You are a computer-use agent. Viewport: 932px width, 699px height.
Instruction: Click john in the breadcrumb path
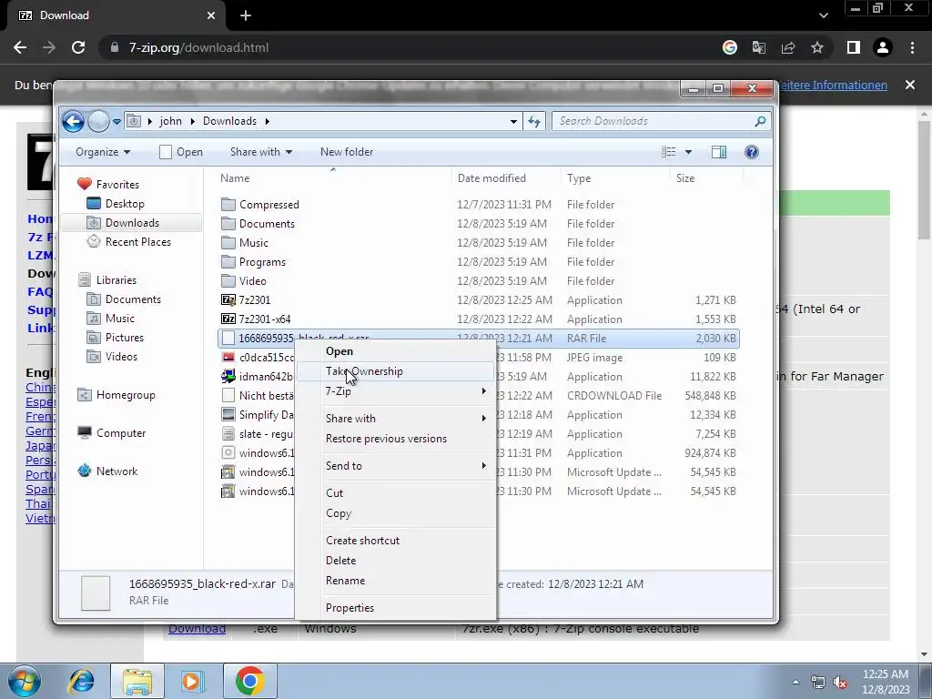pos(170,121)
